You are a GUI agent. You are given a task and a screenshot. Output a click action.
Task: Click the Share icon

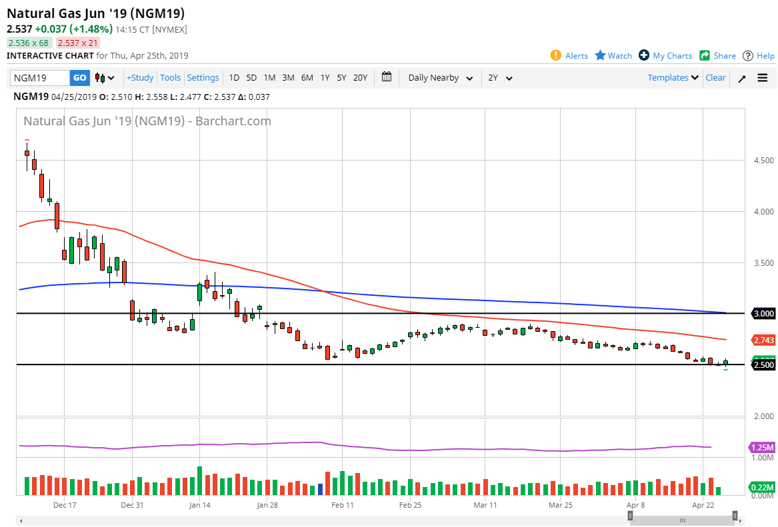pos(705,55)
